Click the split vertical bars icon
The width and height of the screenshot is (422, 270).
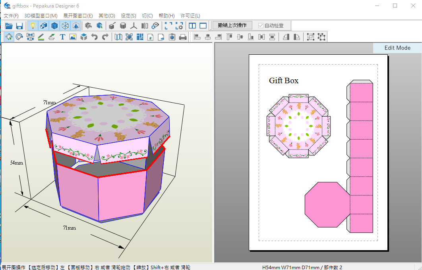145,26
